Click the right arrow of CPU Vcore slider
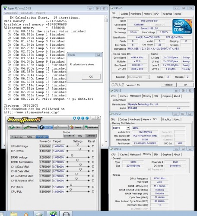This screenshot has height=216, width=197. pyautogui.click(x=89, y=151)
